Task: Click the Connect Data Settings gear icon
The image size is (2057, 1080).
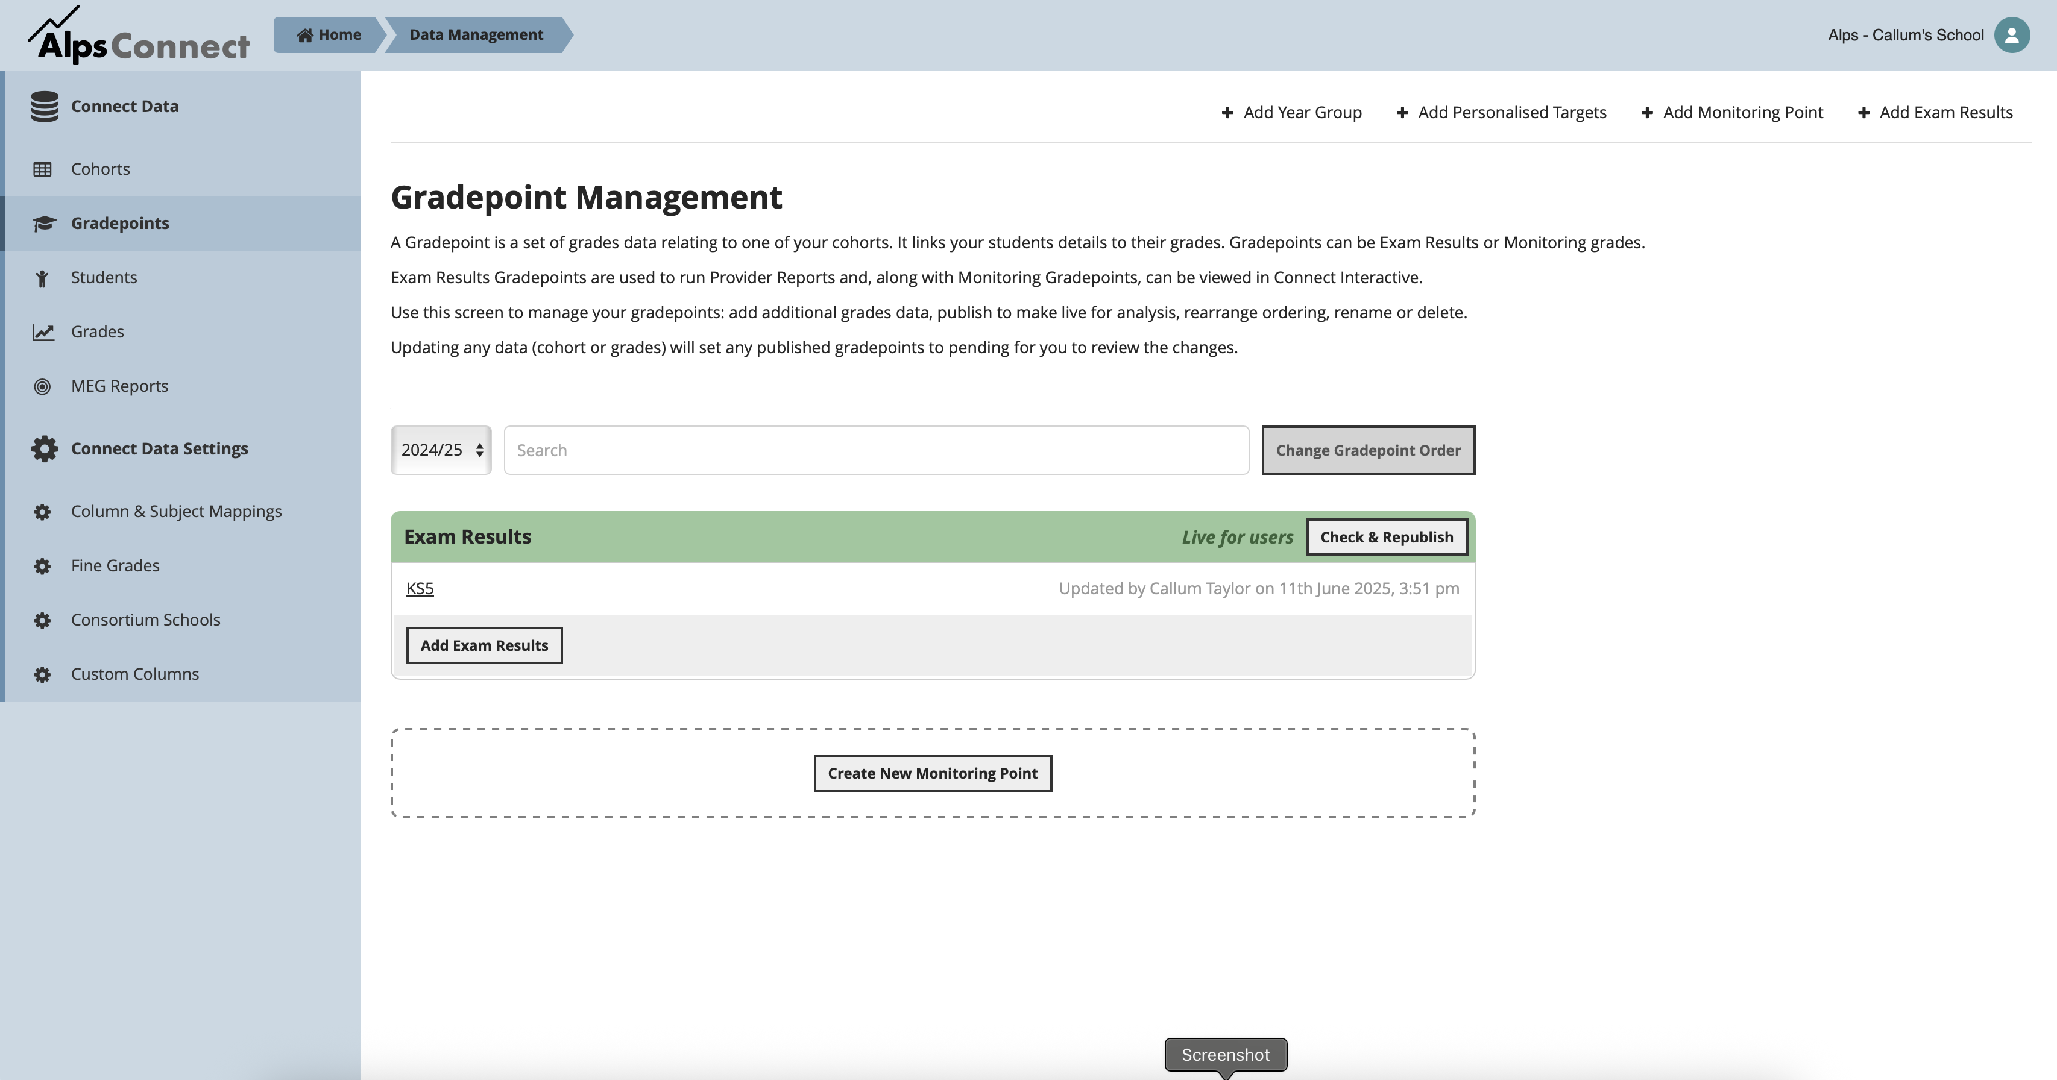Action: (x=45, y=448)
